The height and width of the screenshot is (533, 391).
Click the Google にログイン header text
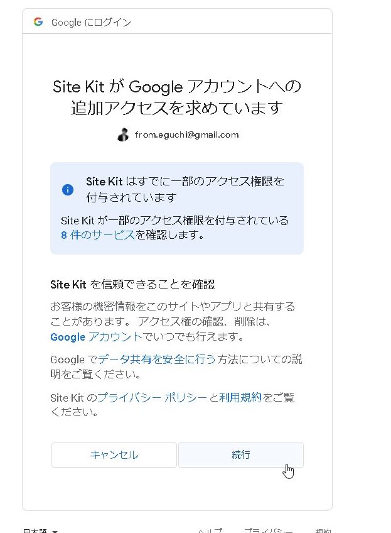click(x=91, y=23)
